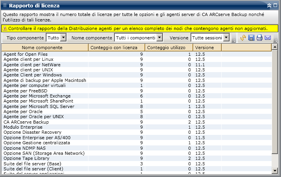Open the Versione dropdown
The width and height of the screenshot is (281, 177).
(x=226, y=38)
